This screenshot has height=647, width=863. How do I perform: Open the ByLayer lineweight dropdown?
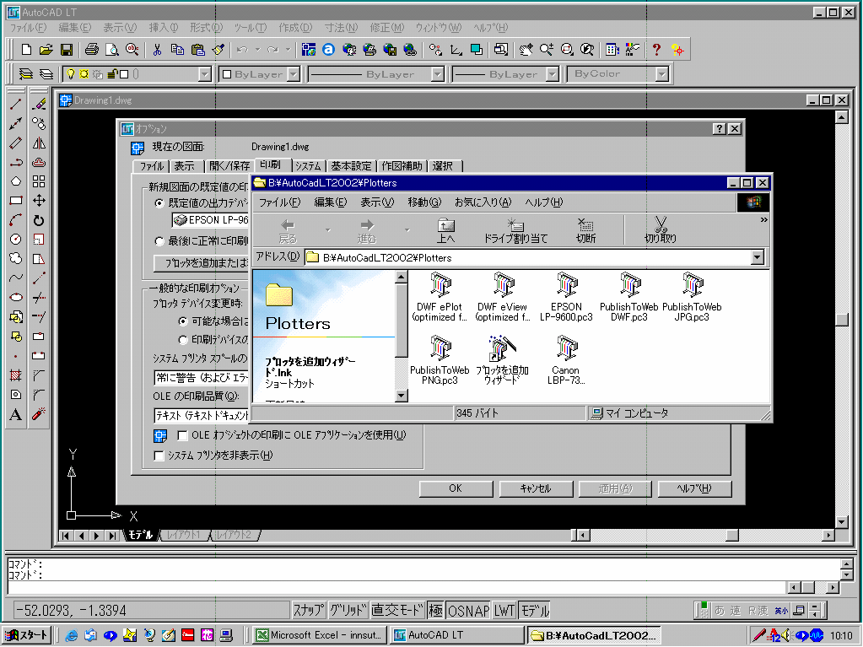(x=553, y=74)
